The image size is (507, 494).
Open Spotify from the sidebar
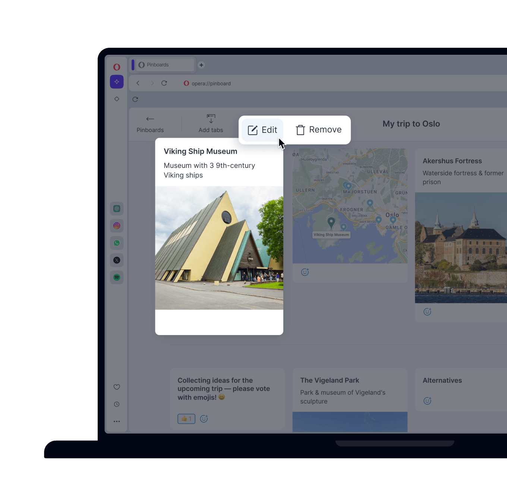tap(117, 277)
